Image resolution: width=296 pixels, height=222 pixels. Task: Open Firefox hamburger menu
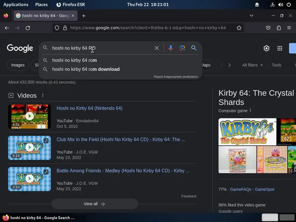point(289,28)
